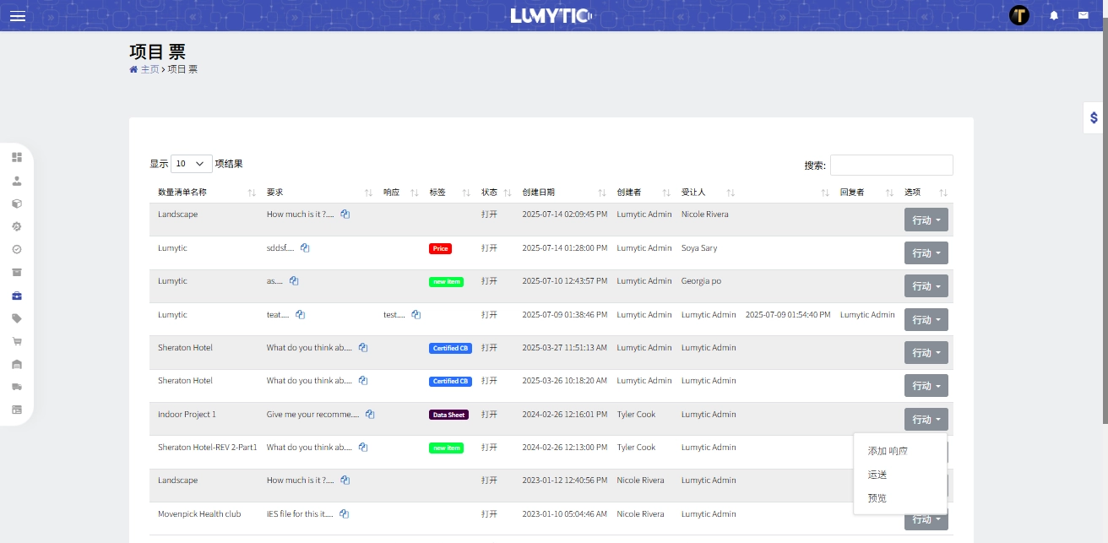Open the mail envelope icon
Viewport: 1108px width, 543px height.
[x=1083, y=15]
